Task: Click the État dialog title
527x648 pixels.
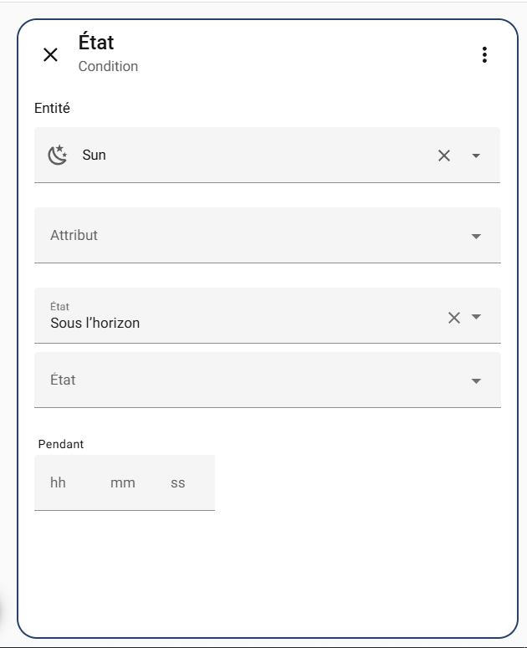Action: tap(96, 42)
